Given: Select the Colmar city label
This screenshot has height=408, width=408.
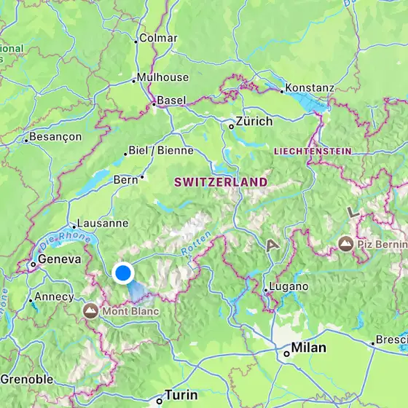Looking at the screenshot, I should point(159,38).
